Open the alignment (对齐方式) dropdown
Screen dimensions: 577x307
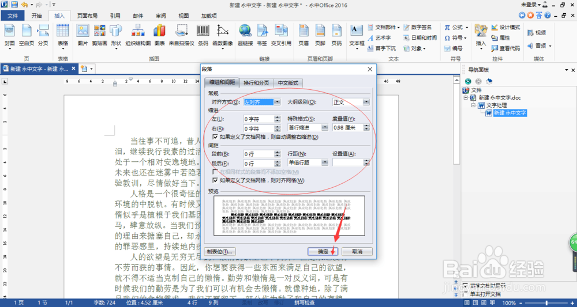coord(277,102)
